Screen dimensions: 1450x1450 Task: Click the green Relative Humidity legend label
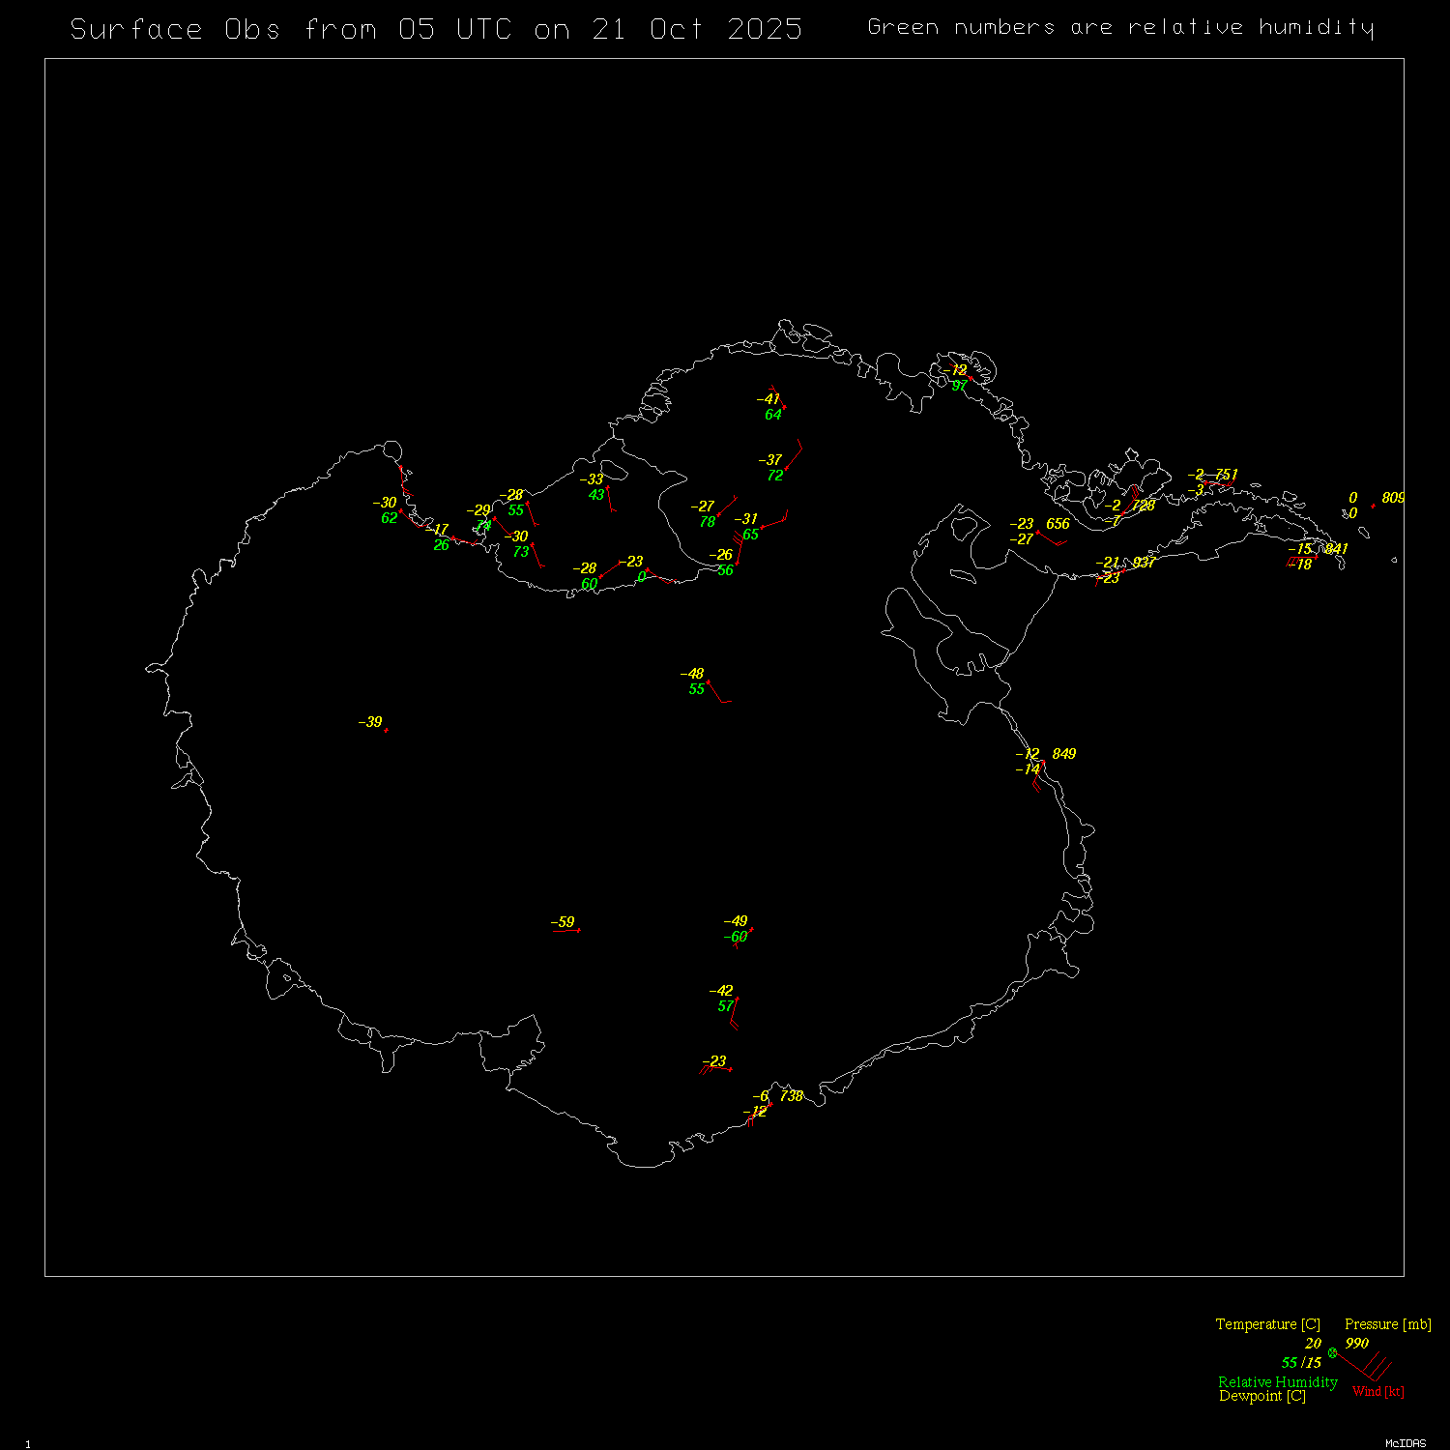(x=1277, y=1382)
